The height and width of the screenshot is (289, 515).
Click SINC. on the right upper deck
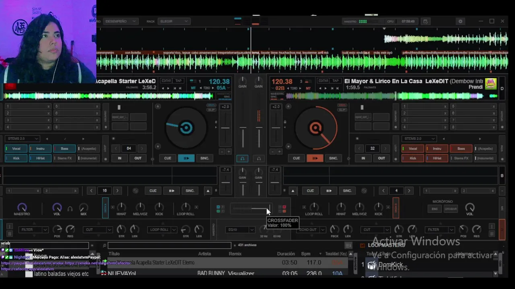(334, 158)
